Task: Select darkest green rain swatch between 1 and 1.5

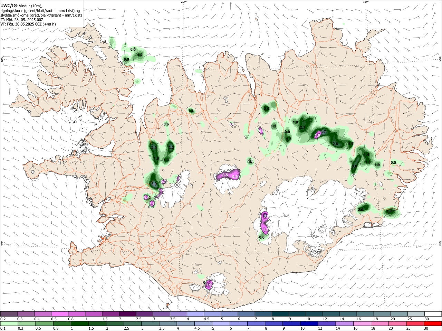Action: tap(80, 323)
